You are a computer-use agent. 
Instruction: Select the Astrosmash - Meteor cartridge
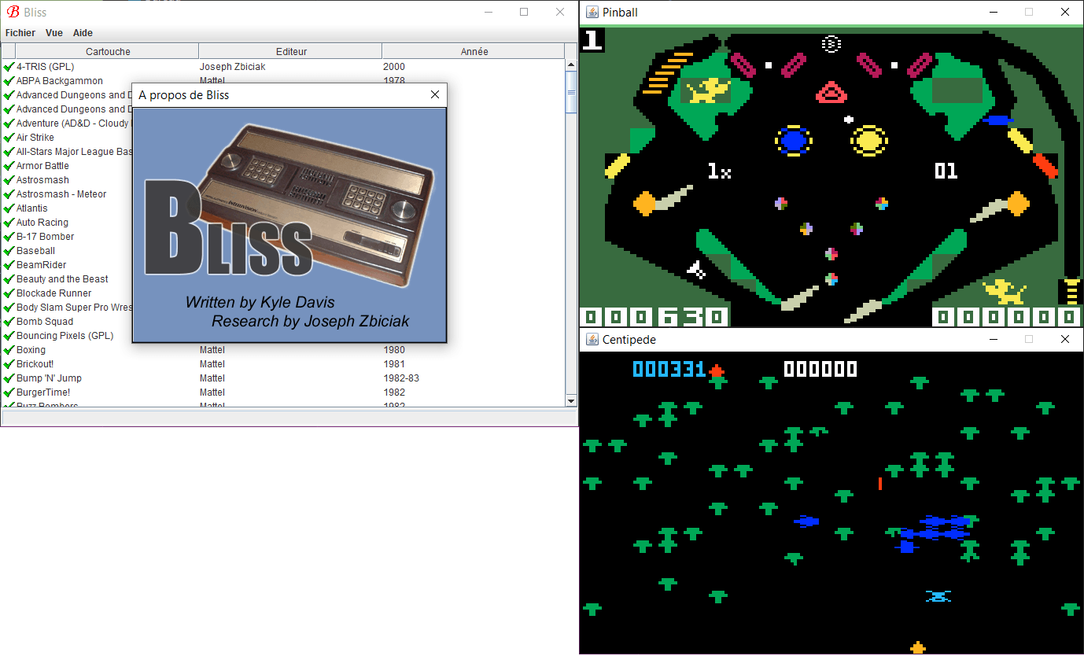(61, 194)
